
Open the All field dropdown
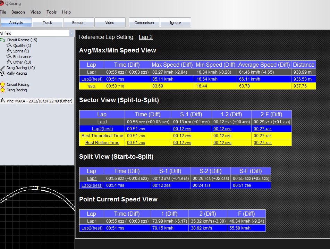(71, 33)
